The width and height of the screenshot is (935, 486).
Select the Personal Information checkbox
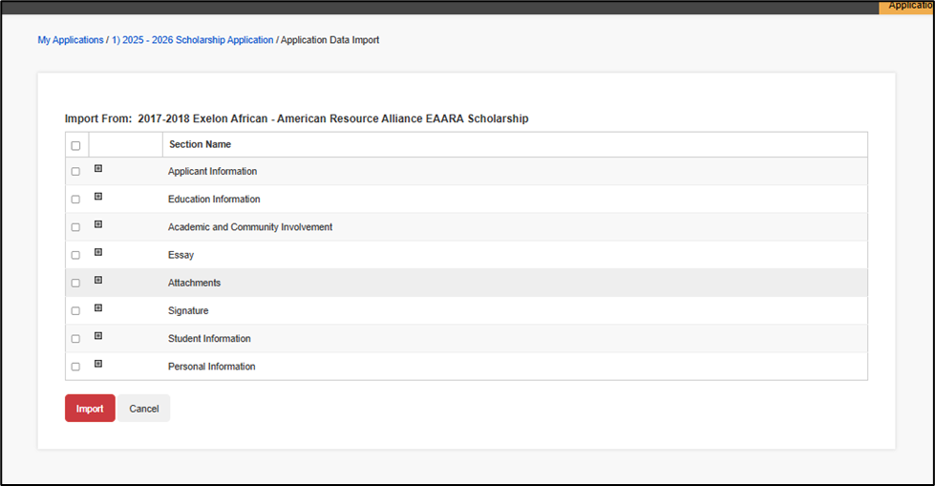pos(75,367)
